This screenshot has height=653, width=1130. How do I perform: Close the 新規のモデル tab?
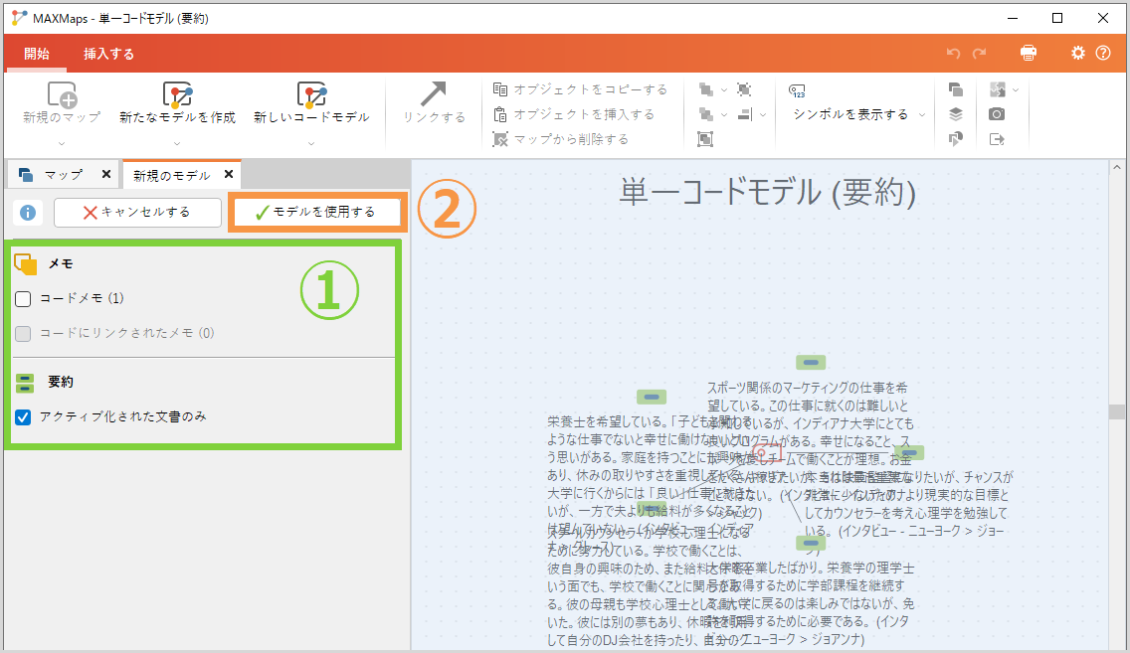pos(229,174)
